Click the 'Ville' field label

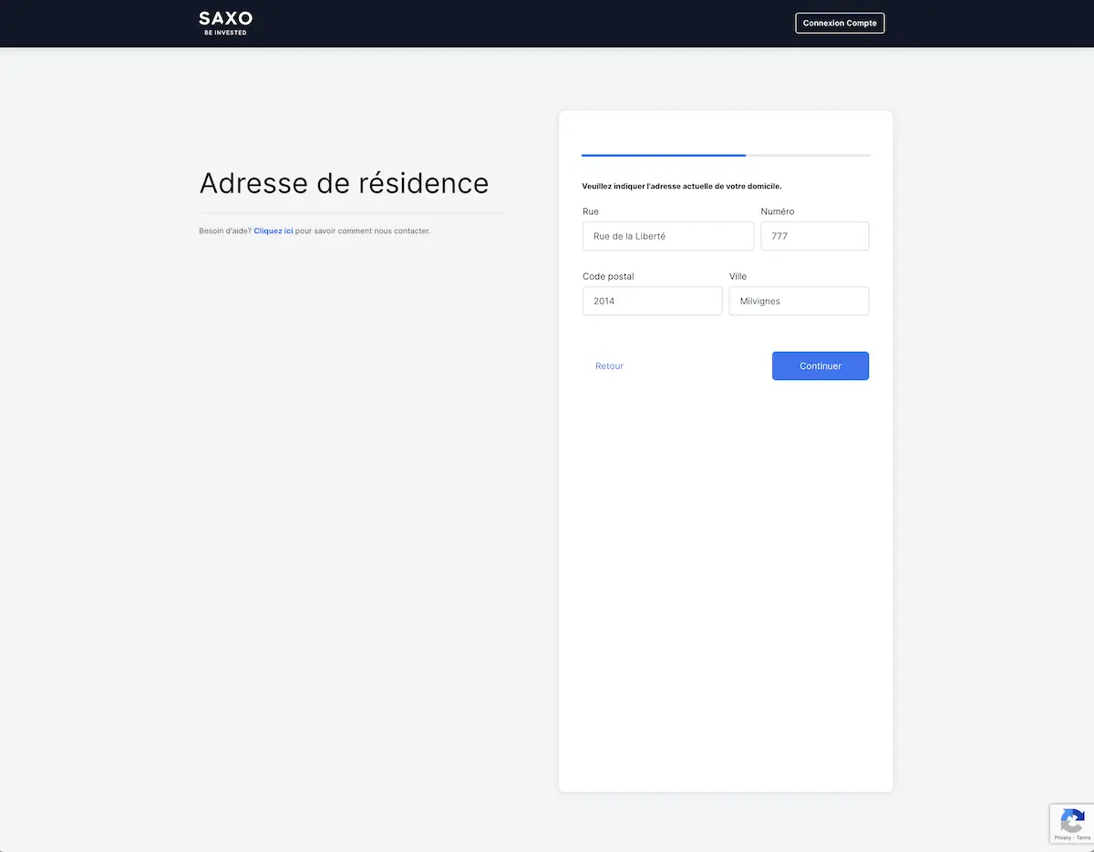tap(738, 276)
